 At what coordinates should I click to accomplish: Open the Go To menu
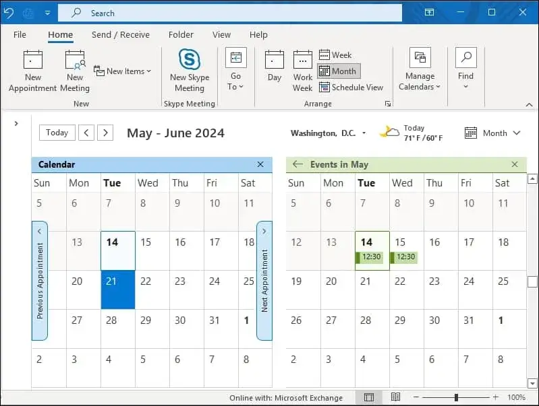[x=235, y=69]
